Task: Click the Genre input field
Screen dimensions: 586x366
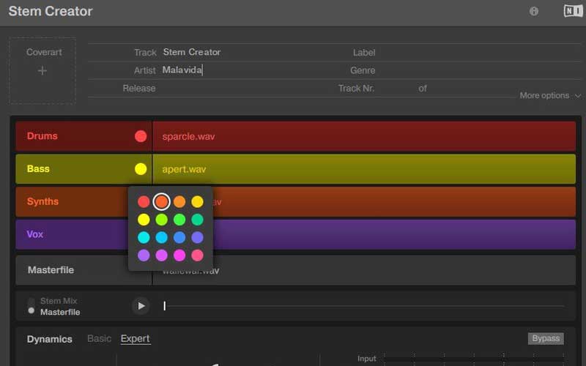Action: [x=478, y=70]
